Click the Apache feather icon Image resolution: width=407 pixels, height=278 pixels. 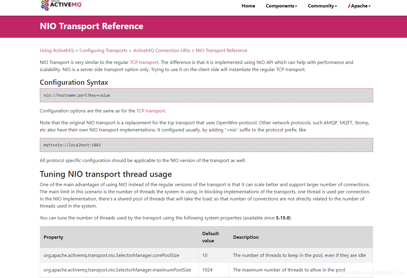pos(349,6)
